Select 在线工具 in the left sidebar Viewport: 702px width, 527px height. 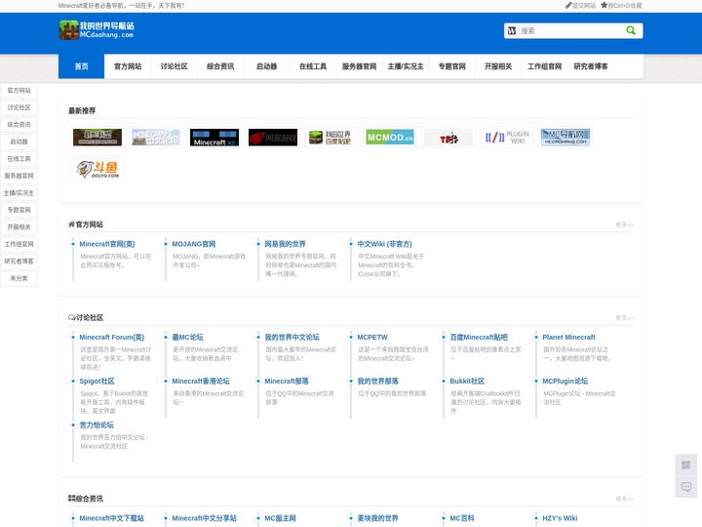[x=19, y=159]
